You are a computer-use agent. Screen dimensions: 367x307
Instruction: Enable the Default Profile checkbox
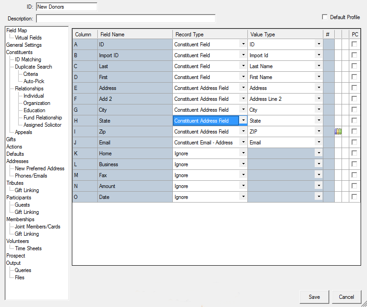tap(325, 17)
